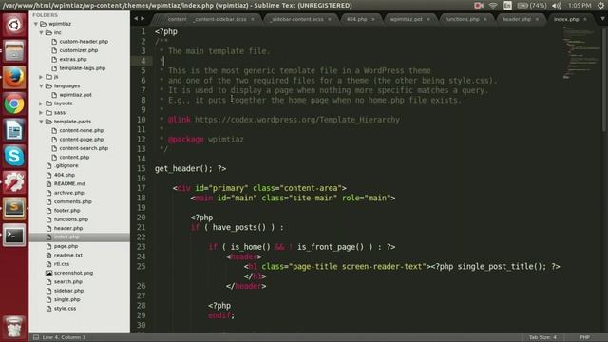Focus Sublime Text launcher icon
The width and height of the screenshot is (608, 342).
pyautogui.click(x=14, y=209)
